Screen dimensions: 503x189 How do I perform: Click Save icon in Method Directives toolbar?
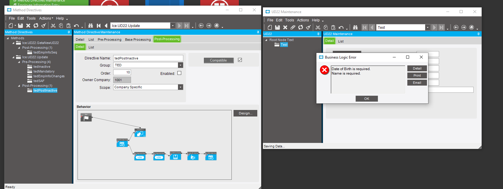pos(21,26)
